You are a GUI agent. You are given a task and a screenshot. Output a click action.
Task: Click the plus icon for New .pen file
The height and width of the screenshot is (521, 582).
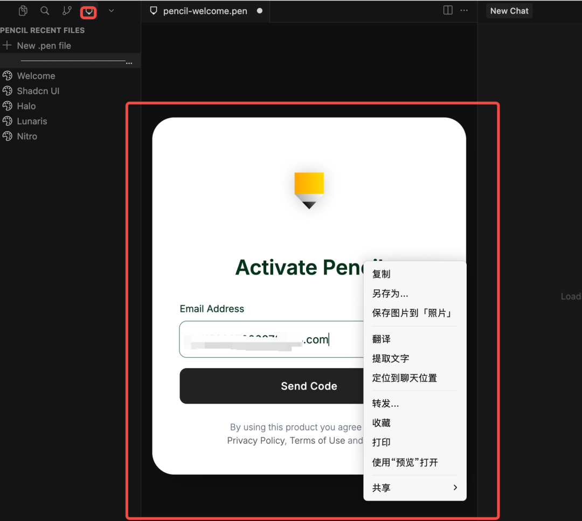tap(8, 46)
